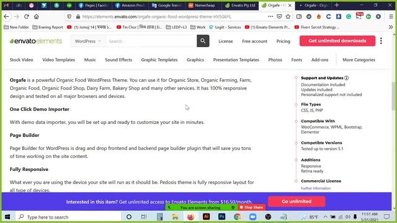Open Calculator from taskbar
Viewport: 397px width, 223px height.
pos(159,217)
